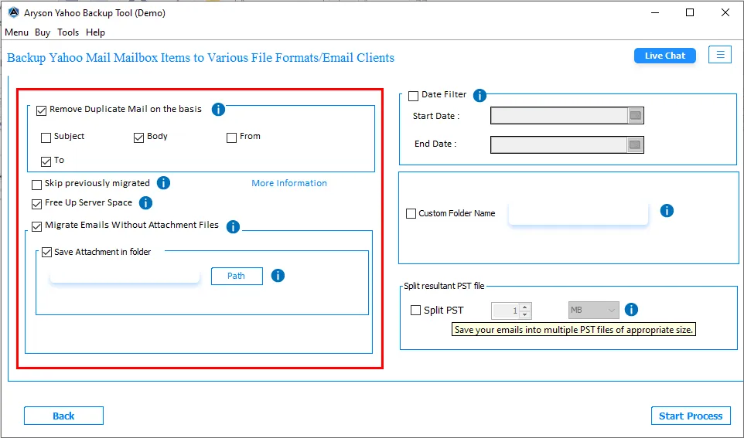The image size is (744, 438).
Task: Uncheck the Body checkbox
Action: [138, 138]
